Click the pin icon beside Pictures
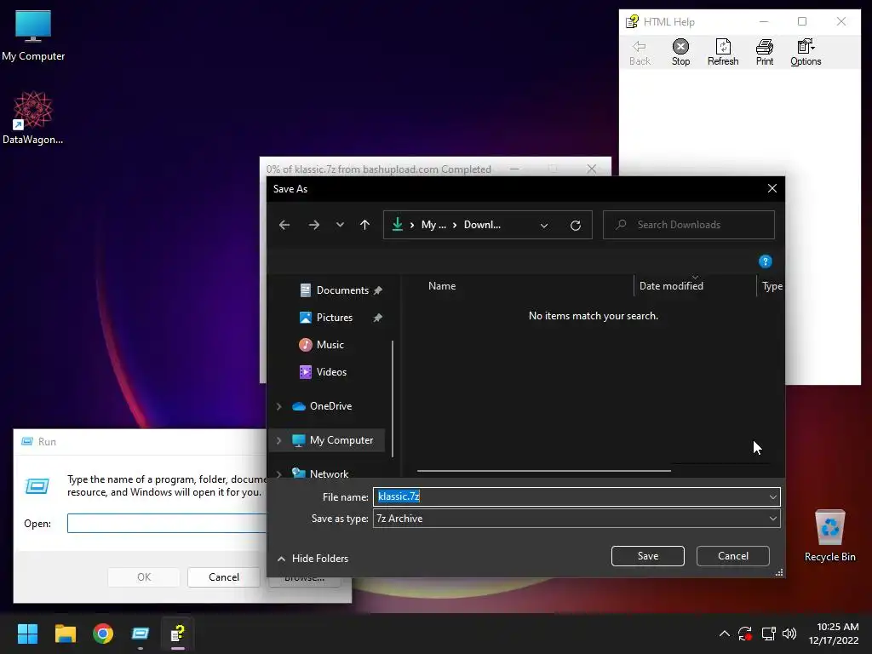Image resolution: width=872 pixels, height=654 pixels. coord(377,318)
